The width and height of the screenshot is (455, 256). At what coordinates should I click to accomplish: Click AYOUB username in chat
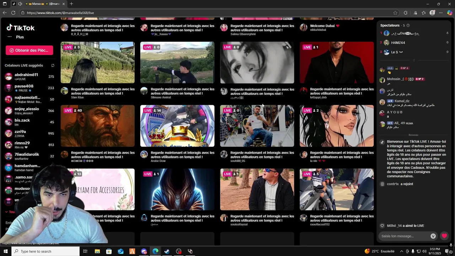pos(395,112)
